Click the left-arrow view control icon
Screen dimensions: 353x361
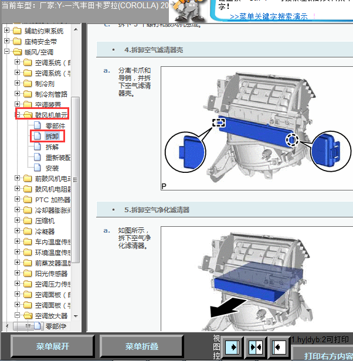click(x=279, y=347)
